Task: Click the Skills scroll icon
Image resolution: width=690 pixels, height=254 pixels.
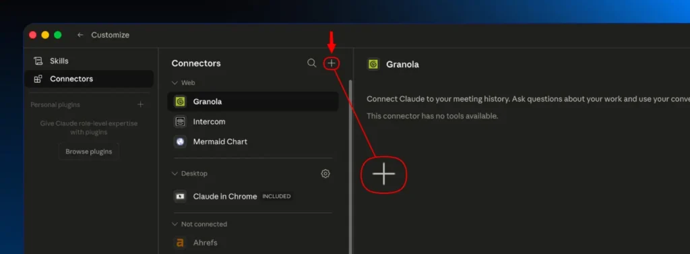Action: coord(38,61)
